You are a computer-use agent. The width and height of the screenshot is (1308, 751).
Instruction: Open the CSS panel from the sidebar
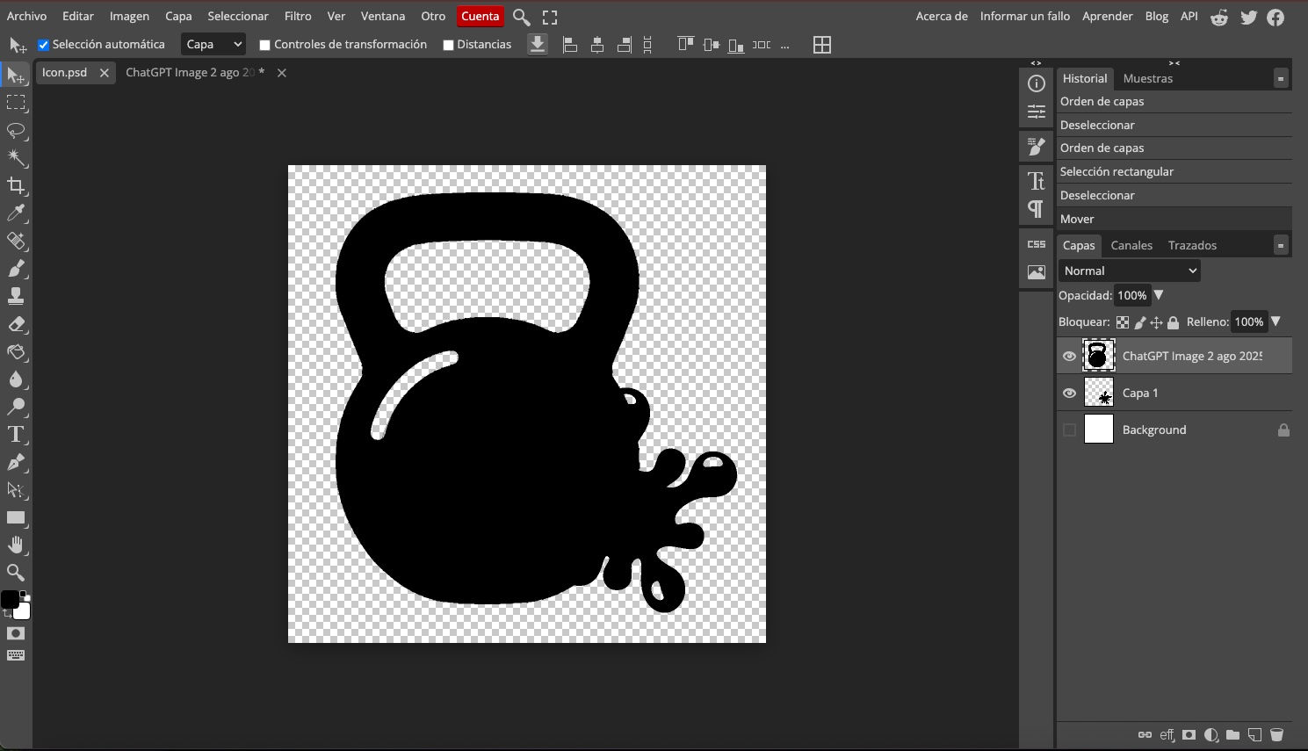coord(1036,244)
